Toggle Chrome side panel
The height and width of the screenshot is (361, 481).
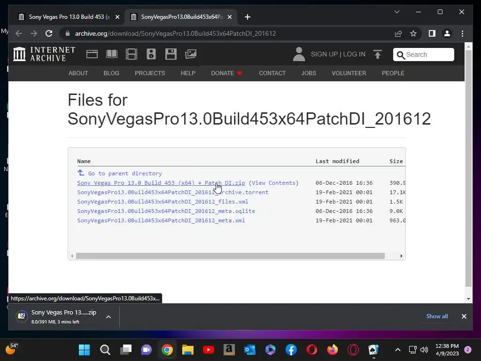pos(432,33)
